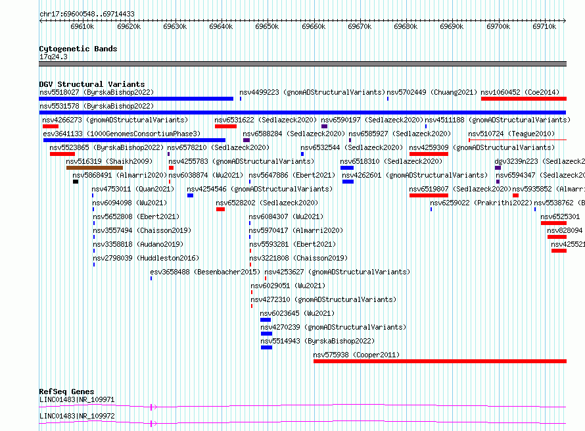The image size is (585, 431).
Task: Open the nsv6578210 (Sedlazeck2020) label
Action: (218, 147)
